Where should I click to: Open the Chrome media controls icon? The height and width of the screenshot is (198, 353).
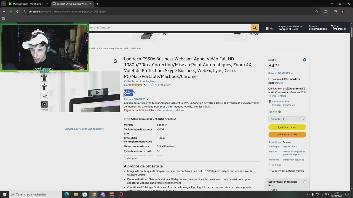(336, 12)
